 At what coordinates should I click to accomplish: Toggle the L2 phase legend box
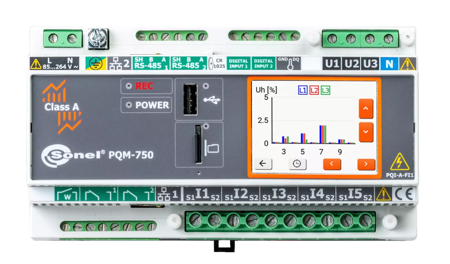pos(314,90)
